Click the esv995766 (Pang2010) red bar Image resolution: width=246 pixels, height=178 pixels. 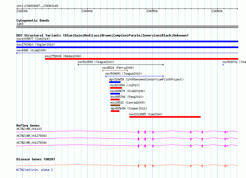(x=115, y=100)
